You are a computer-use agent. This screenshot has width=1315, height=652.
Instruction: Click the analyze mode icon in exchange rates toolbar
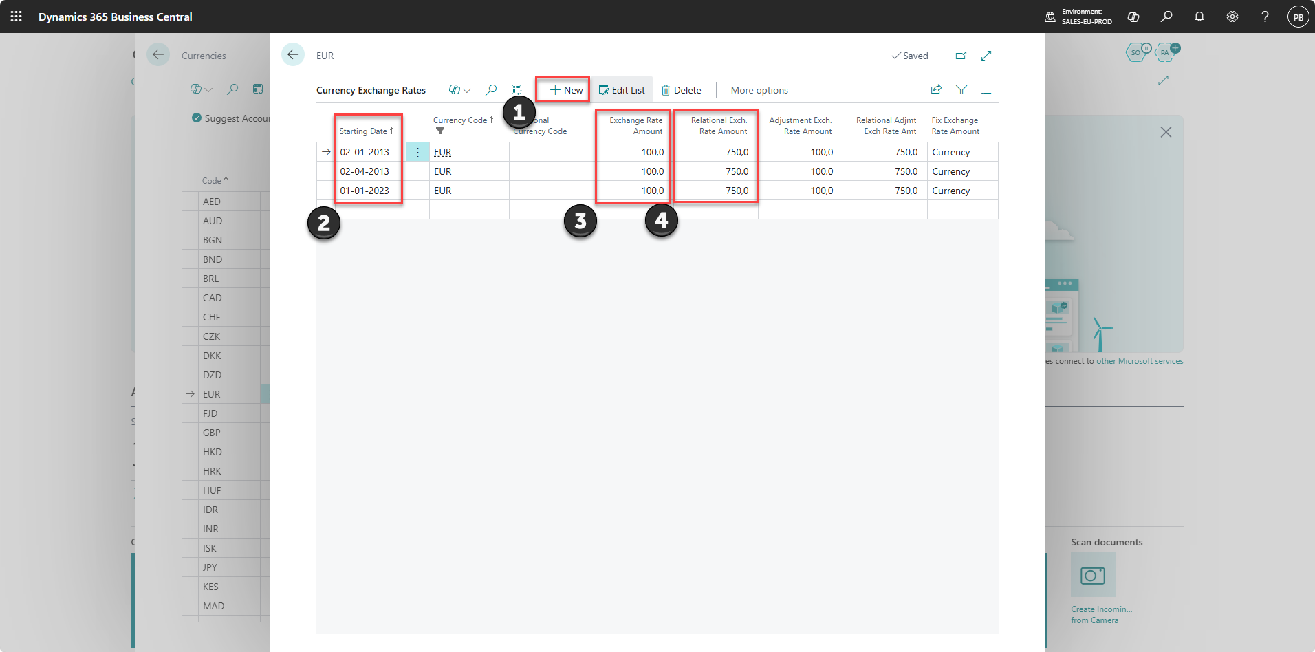coord(517,90)
